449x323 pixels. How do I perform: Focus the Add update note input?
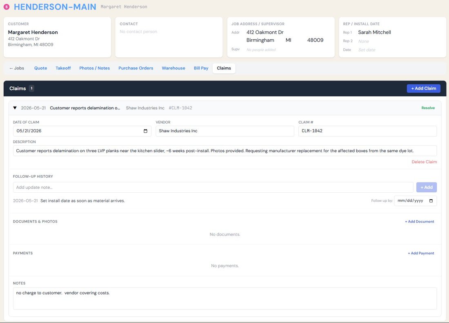[x=213, y=187]
